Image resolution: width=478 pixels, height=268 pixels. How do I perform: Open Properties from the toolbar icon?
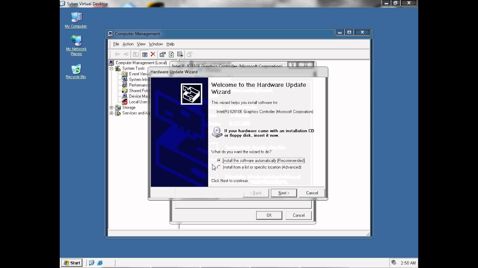pyautogui.click(x=162, y=54)
